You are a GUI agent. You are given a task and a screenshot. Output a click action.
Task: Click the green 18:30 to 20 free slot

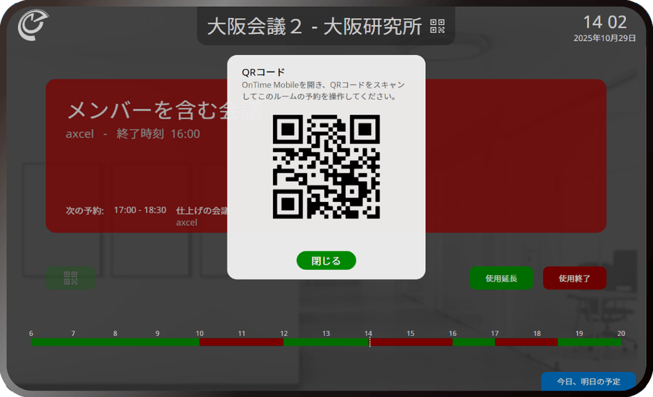pos(590,342)
